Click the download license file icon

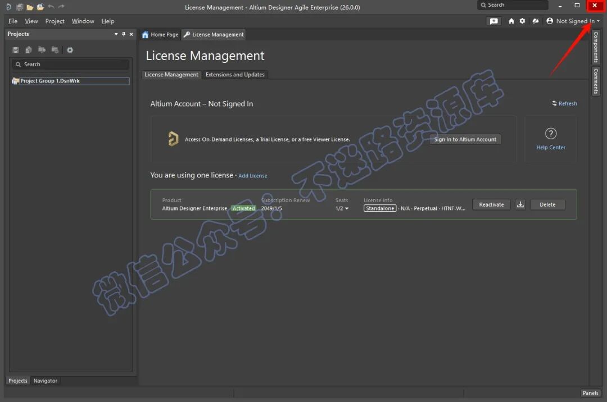520,204
